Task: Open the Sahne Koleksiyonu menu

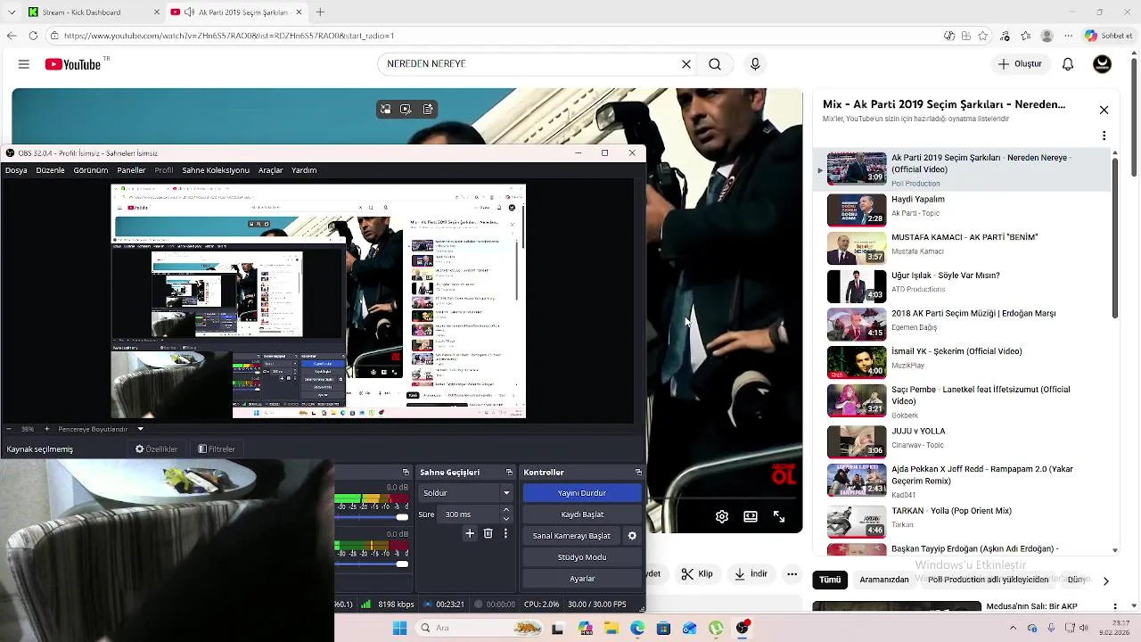Action: pyautogui.click(x=216, y=170)
